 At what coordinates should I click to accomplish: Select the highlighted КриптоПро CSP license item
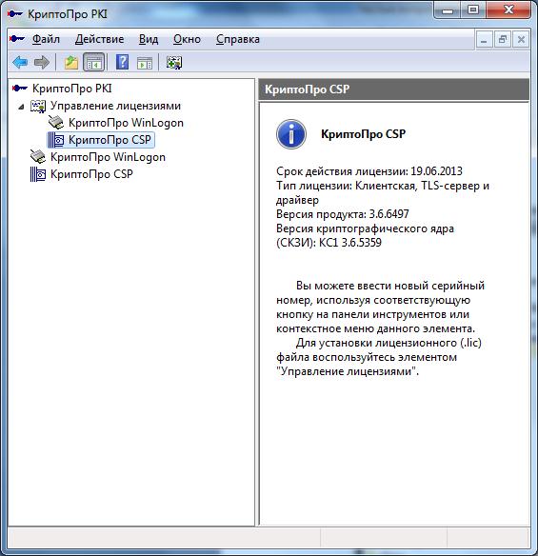tap(110, 140)
